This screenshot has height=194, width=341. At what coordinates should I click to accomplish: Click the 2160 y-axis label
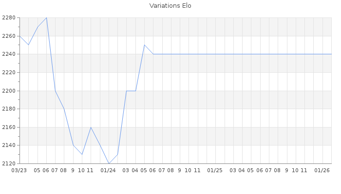[9, 127]
